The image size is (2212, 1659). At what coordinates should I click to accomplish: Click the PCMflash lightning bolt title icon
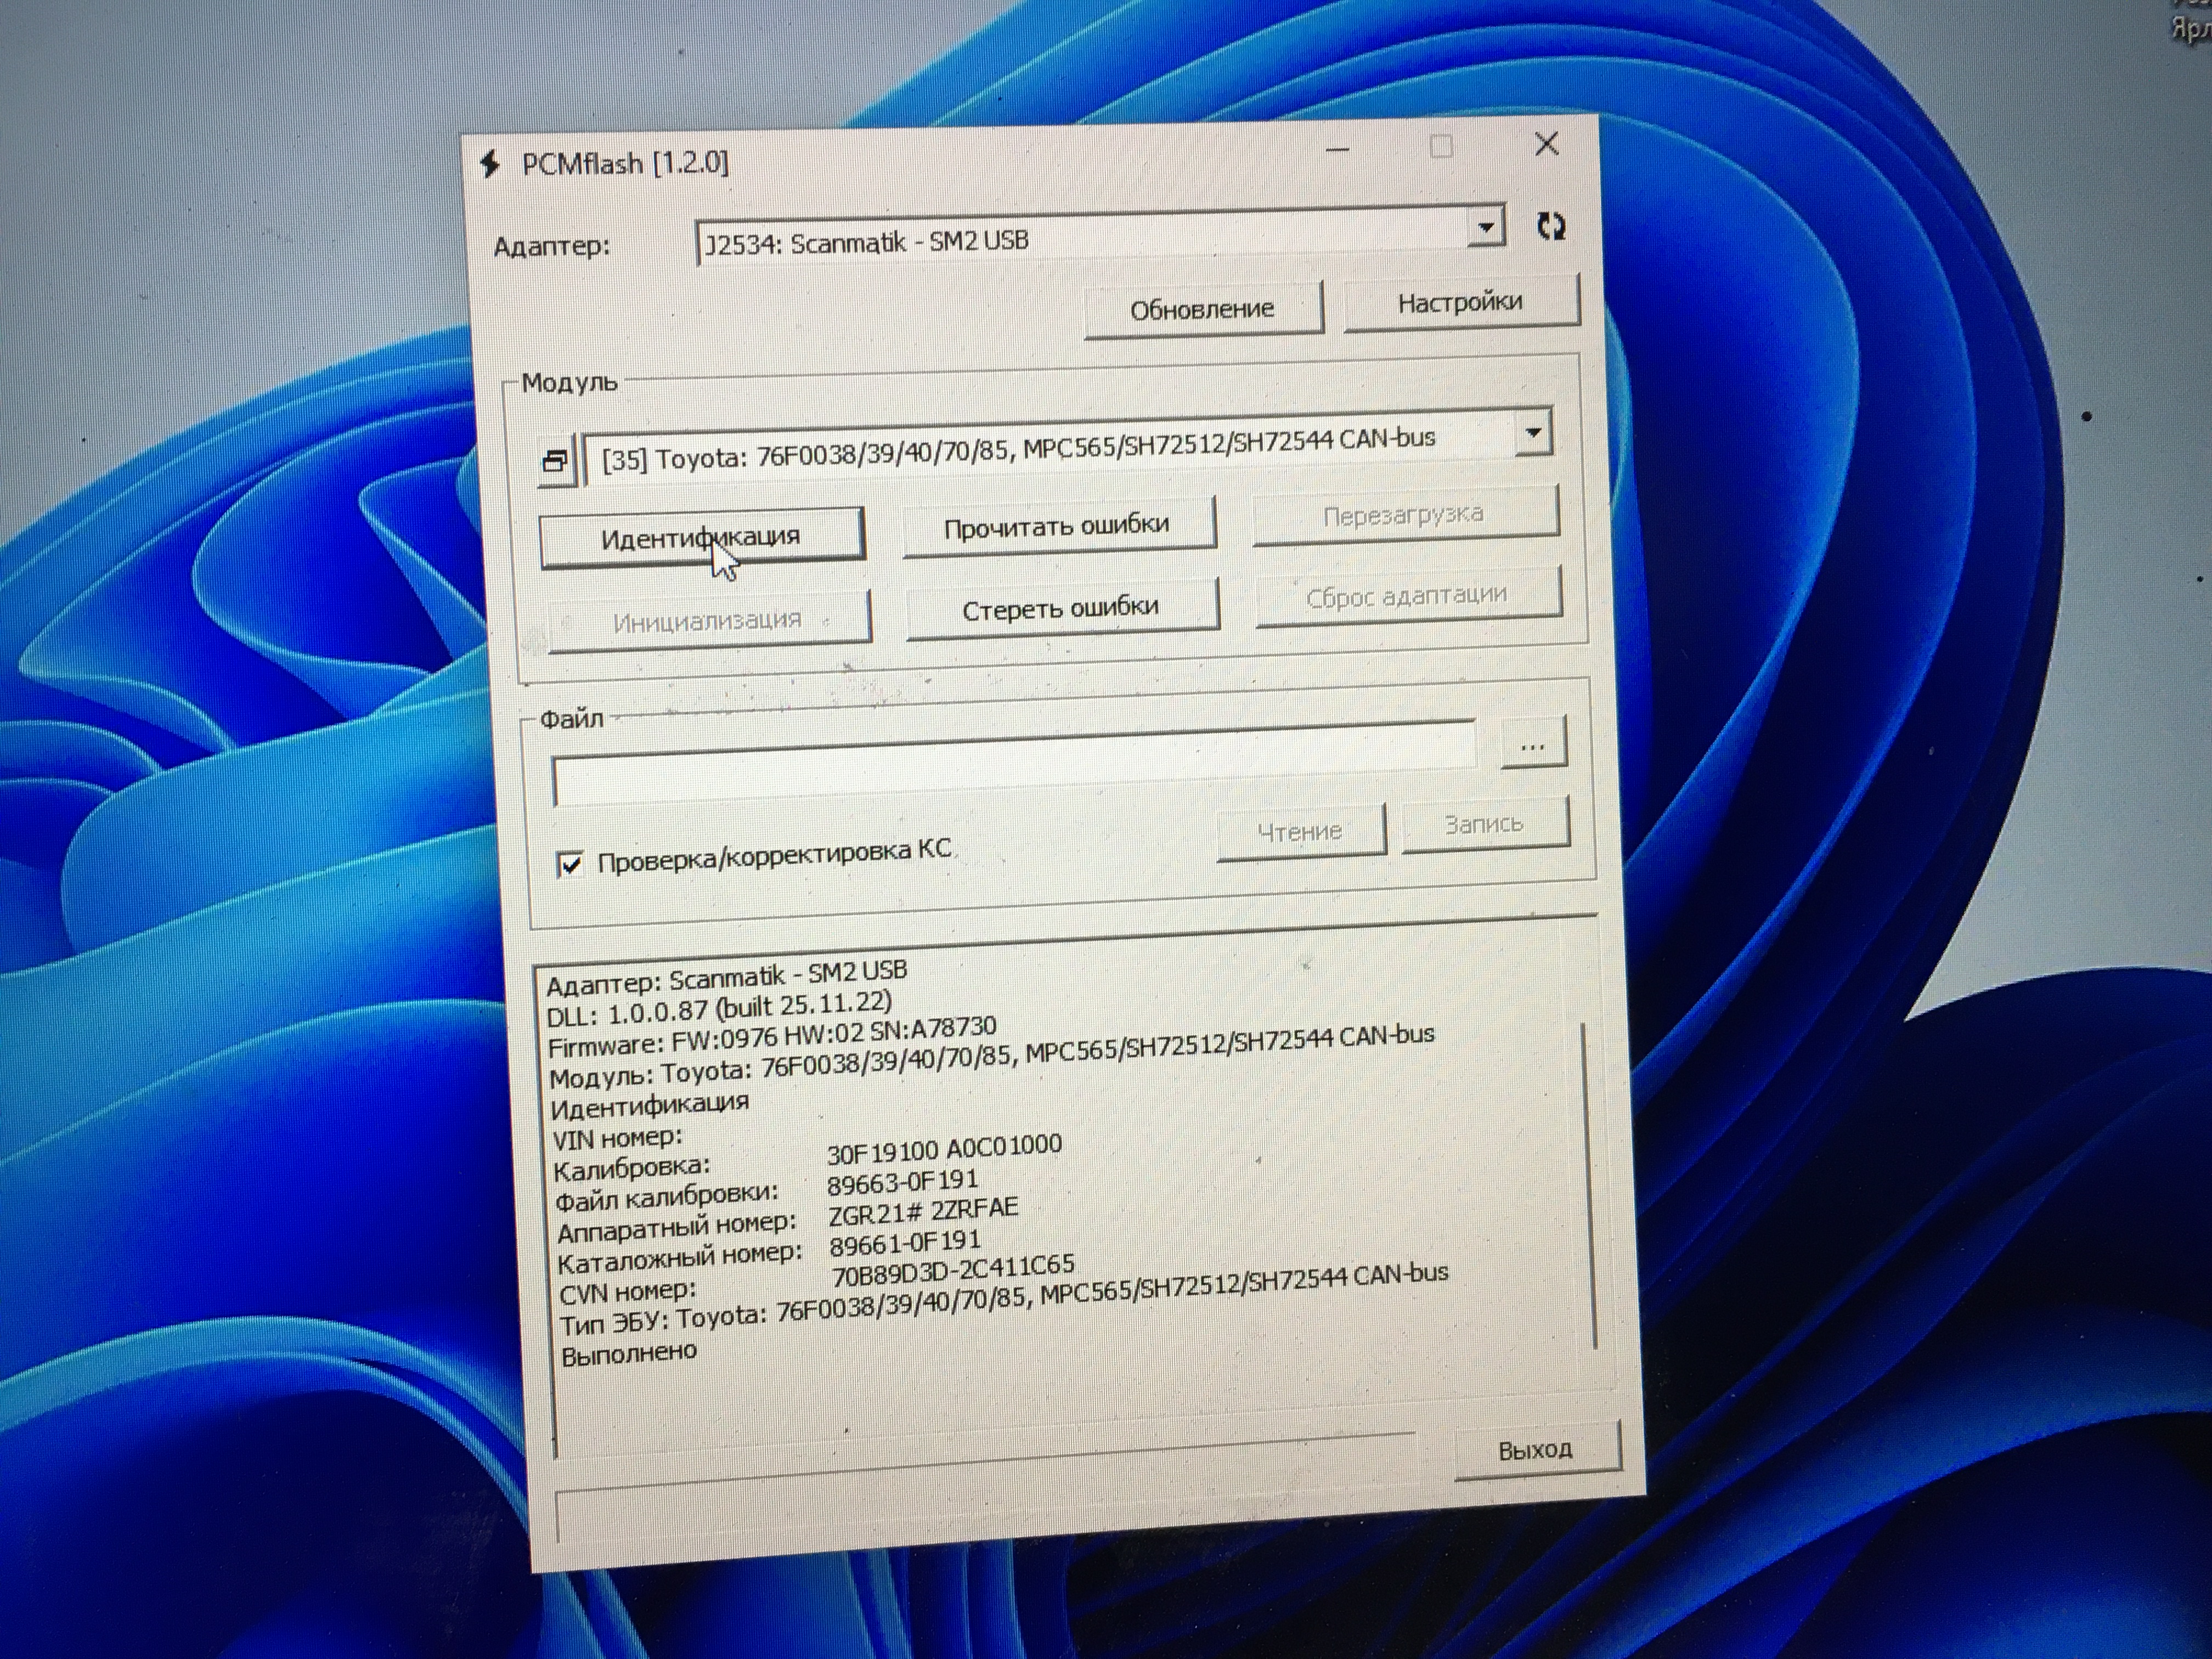(490, 163)
